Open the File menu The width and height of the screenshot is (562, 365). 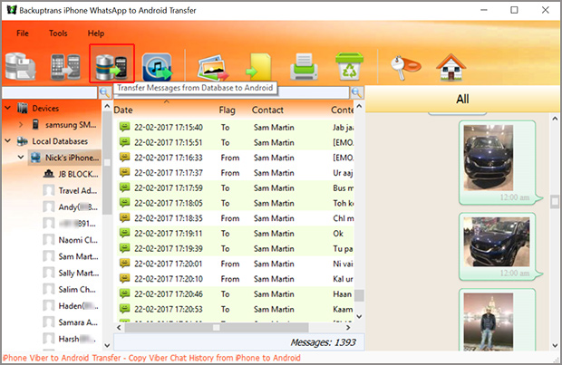tap(23, 34)
